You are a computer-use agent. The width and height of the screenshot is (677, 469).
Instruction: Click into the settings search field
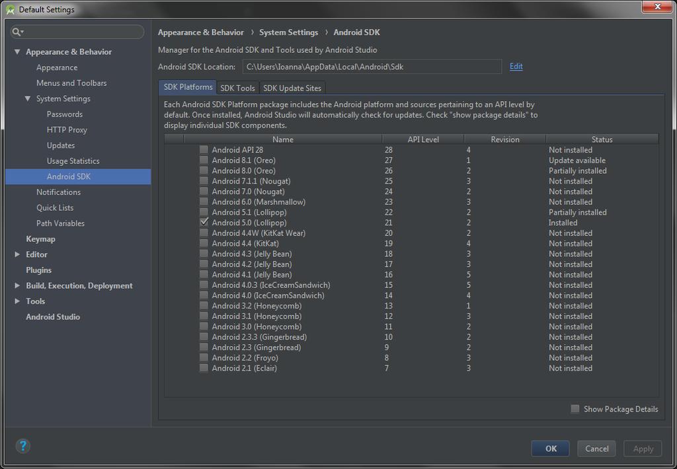(x=77, y=32)
